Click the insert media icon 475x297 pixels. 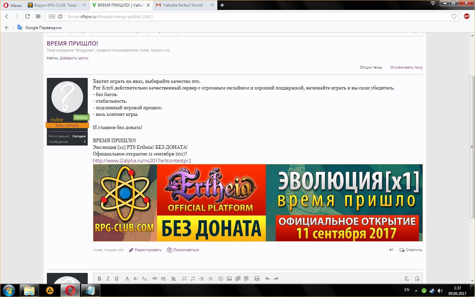click(238, 279)
